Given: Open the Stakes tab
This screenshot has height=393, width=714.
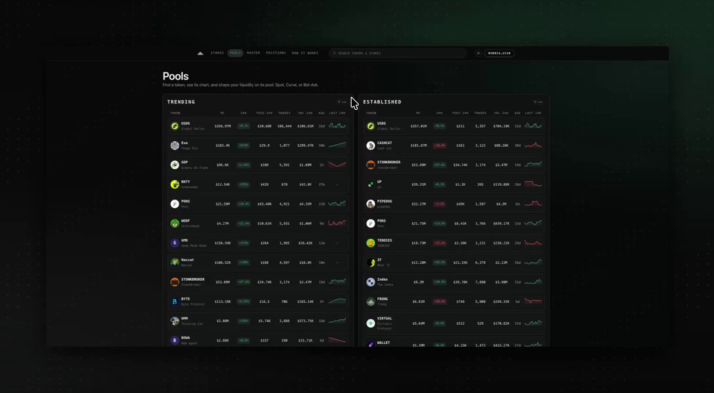Looking at the screenshot, I should (x=217, y=53).
